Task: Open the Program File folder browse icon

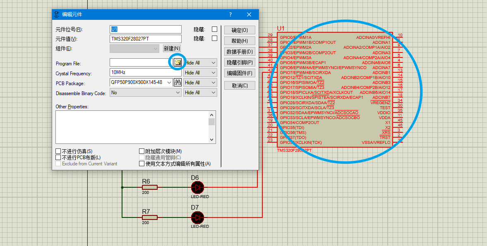Action: pyautogui.click(x=177, y=62)
